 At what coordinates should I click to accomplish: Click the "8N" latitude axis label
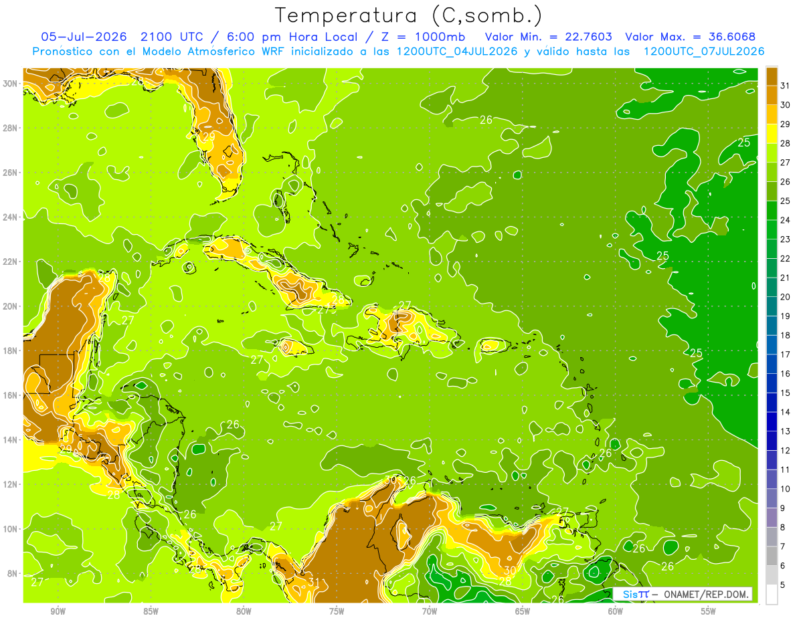tap(12, 573)
